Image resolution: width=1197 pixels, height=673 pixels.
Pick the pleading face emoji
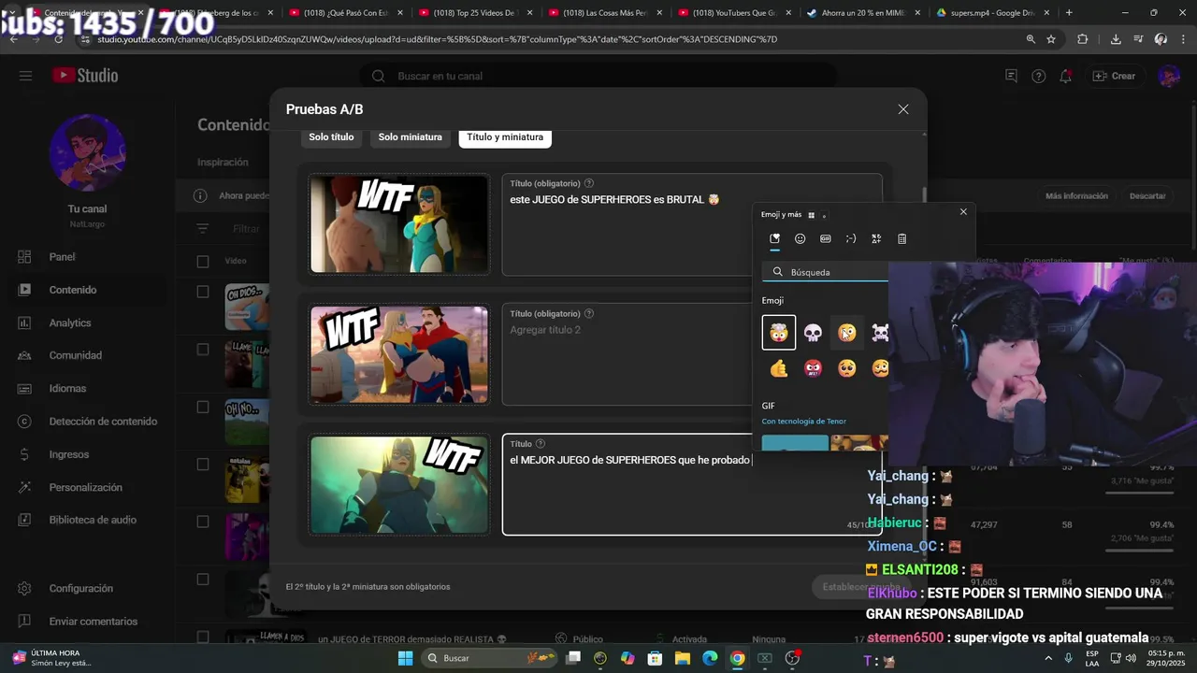846,368
